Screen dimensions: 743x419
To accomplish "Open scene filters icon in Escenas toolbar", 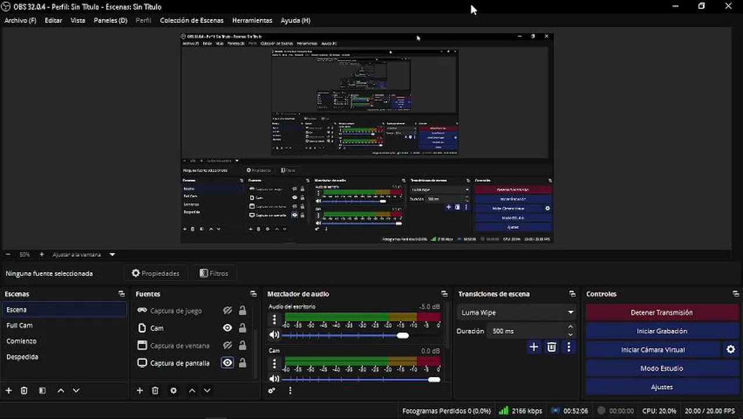I will click(x=42, y=390).
